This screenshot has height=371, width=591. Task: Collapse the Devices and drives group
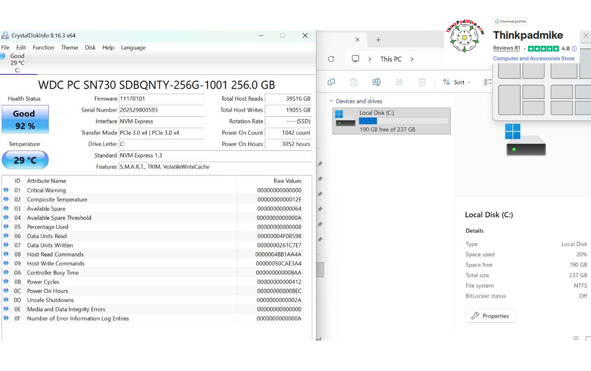pyautogui.click(x=331, y=101)
